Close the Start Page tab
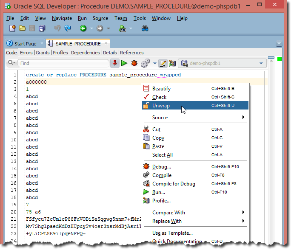This screenshot has width=291, height=250. click(42, 43)
